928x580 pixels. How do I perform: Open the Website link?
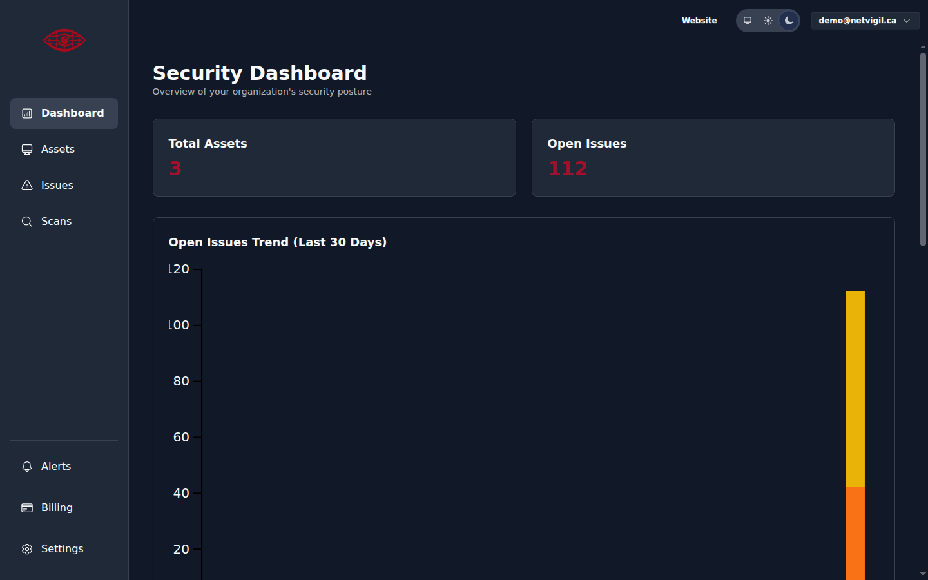coord(699,21)
